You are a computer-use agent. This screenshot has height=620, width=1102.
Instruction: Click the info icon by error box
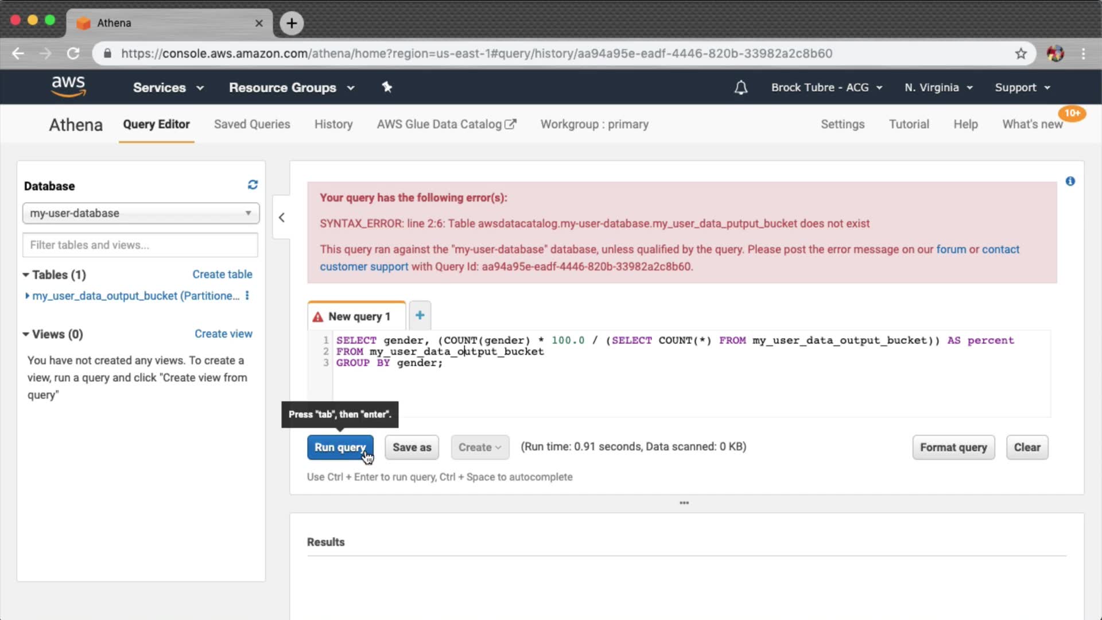point(1070,181)
